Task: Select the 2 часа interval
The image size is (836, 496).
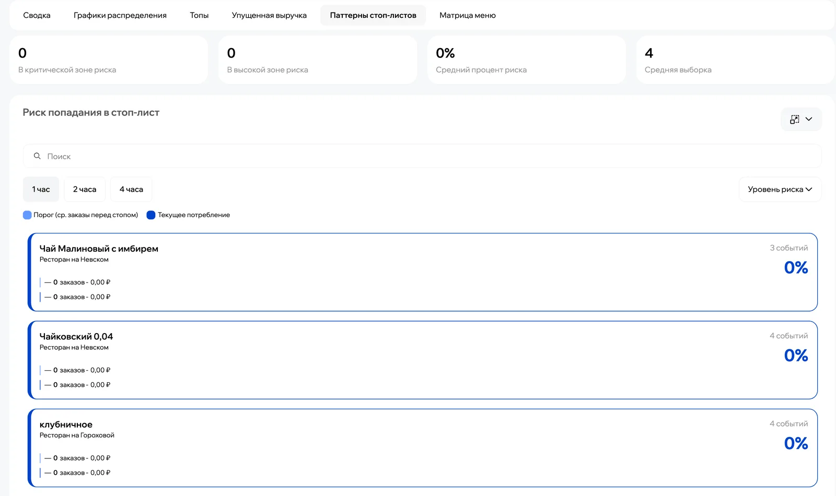Action: pos(85,189)
